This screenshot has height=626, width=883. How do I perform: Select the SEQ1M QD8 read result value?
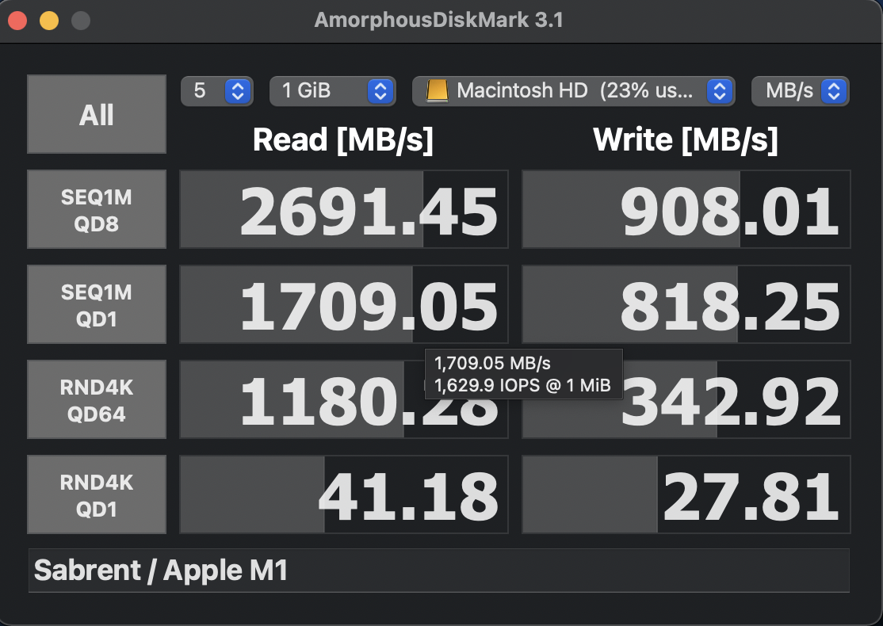click(x=344, y=208)
